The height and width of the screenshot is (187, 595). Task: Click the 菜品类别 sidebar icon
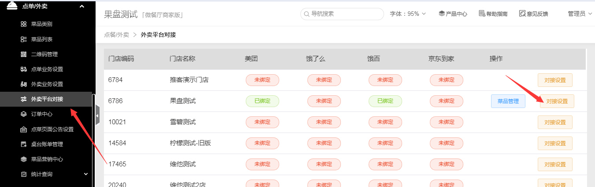[24, 24]
